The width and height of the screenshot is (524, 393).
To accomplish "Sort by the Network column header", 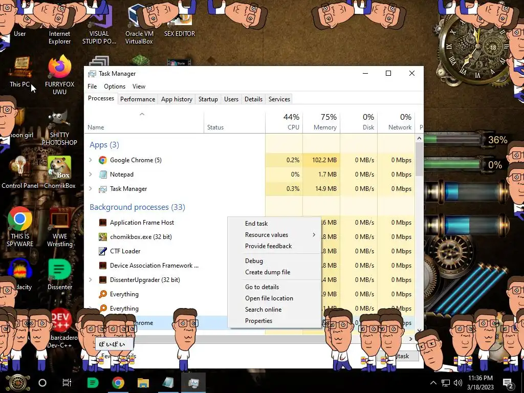I will pyautogui.click(x=397, y=122).
